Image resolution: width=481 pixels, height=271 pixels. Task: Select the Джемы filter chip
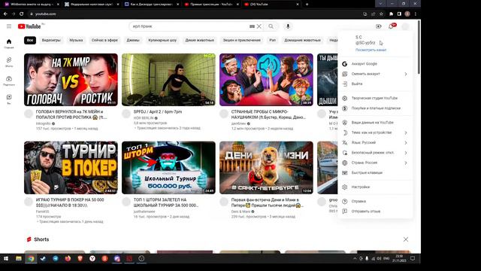(x=133, y=40)
